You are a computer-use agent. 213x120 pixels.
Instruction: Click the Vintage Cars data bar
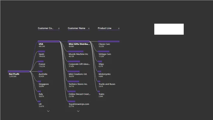(104, 51)
